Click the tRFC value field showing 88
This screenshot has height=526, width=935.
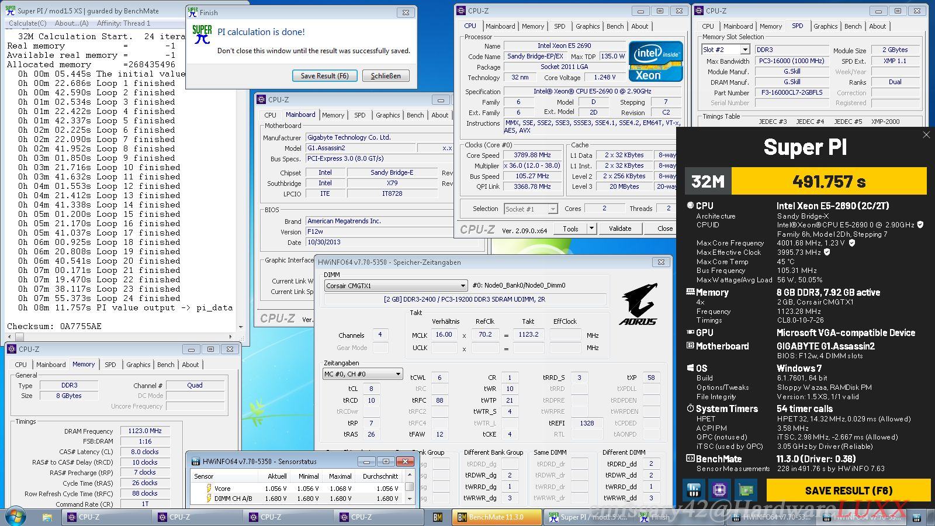click(x=439, y=400)
